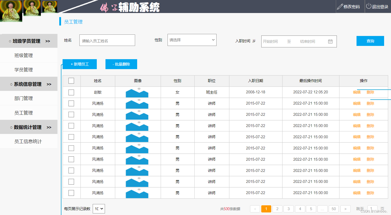The image size is (391, 215).
Task: Go to page 3 in pagination
Action: point(289,209)
